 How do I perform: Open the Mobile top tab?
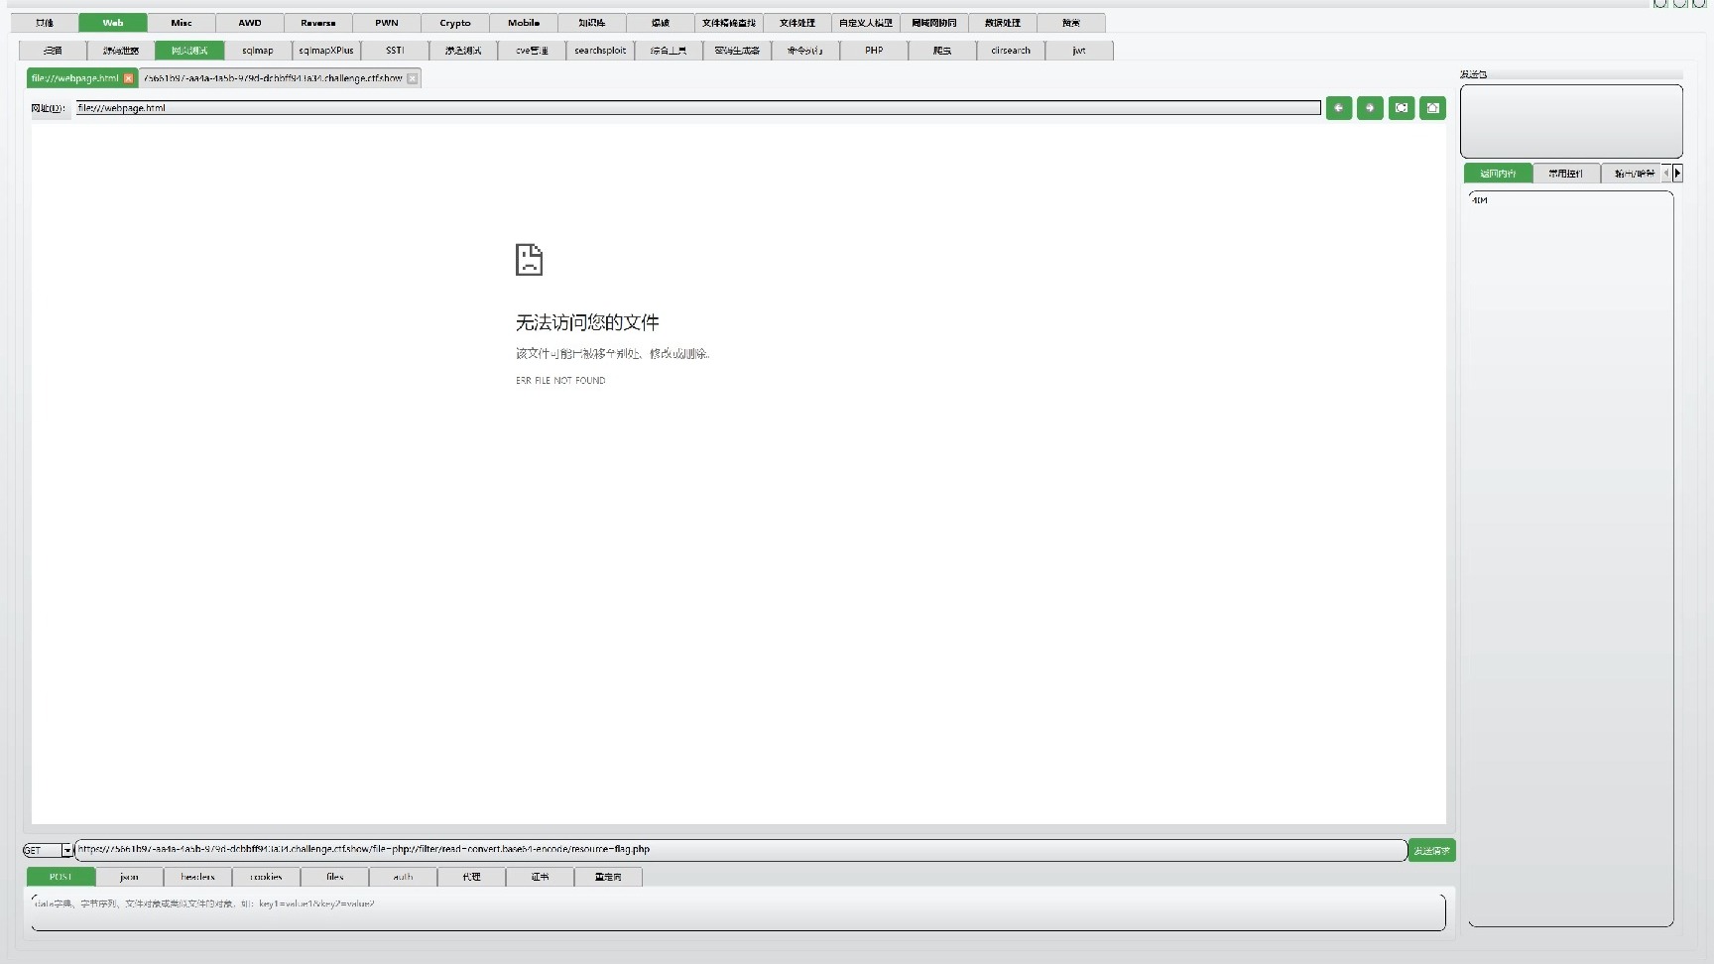(524, 23)
